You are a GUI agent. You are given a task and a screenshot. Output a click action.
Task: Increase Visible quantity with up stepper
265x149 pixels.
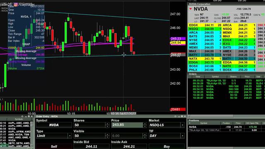tap(107, 135)
